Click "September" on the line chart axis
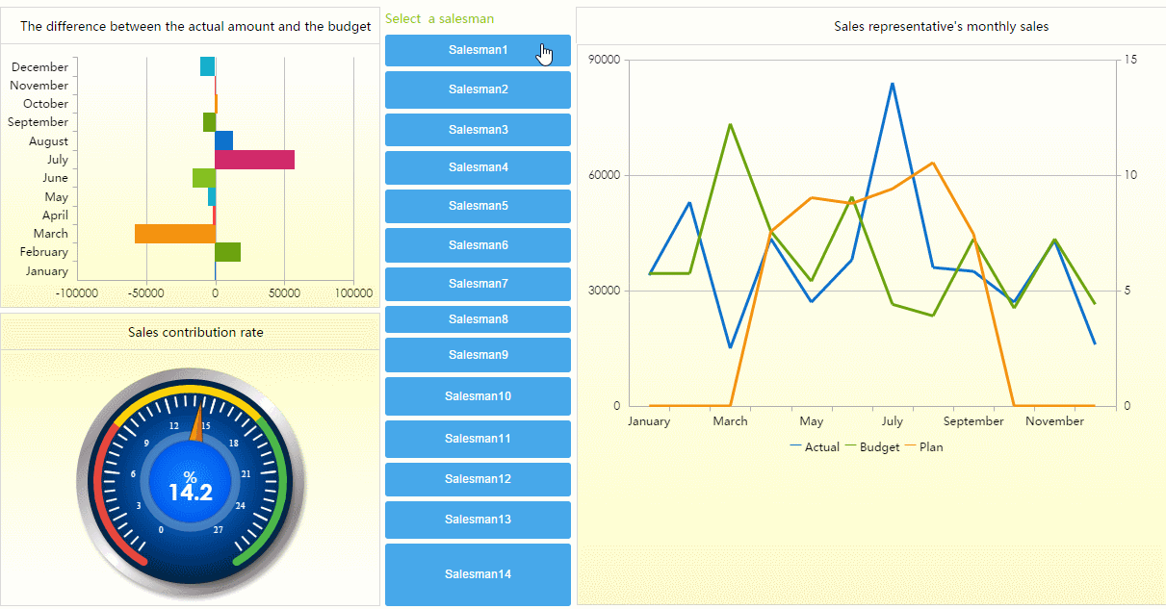 pos(973,421)
